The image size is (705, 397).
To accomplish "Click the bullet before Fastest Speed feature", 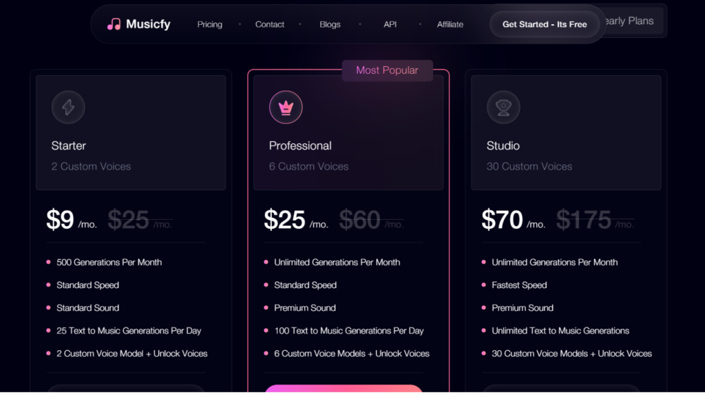I will pos(484,285).
